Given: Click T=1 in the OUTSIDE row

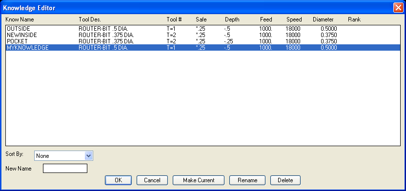Looking at the screenshot, I should [x=171, y=29].
